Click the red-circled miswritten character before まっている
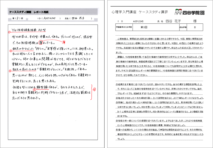This screenshot has height=148, width=213. [x=41, y=43]
